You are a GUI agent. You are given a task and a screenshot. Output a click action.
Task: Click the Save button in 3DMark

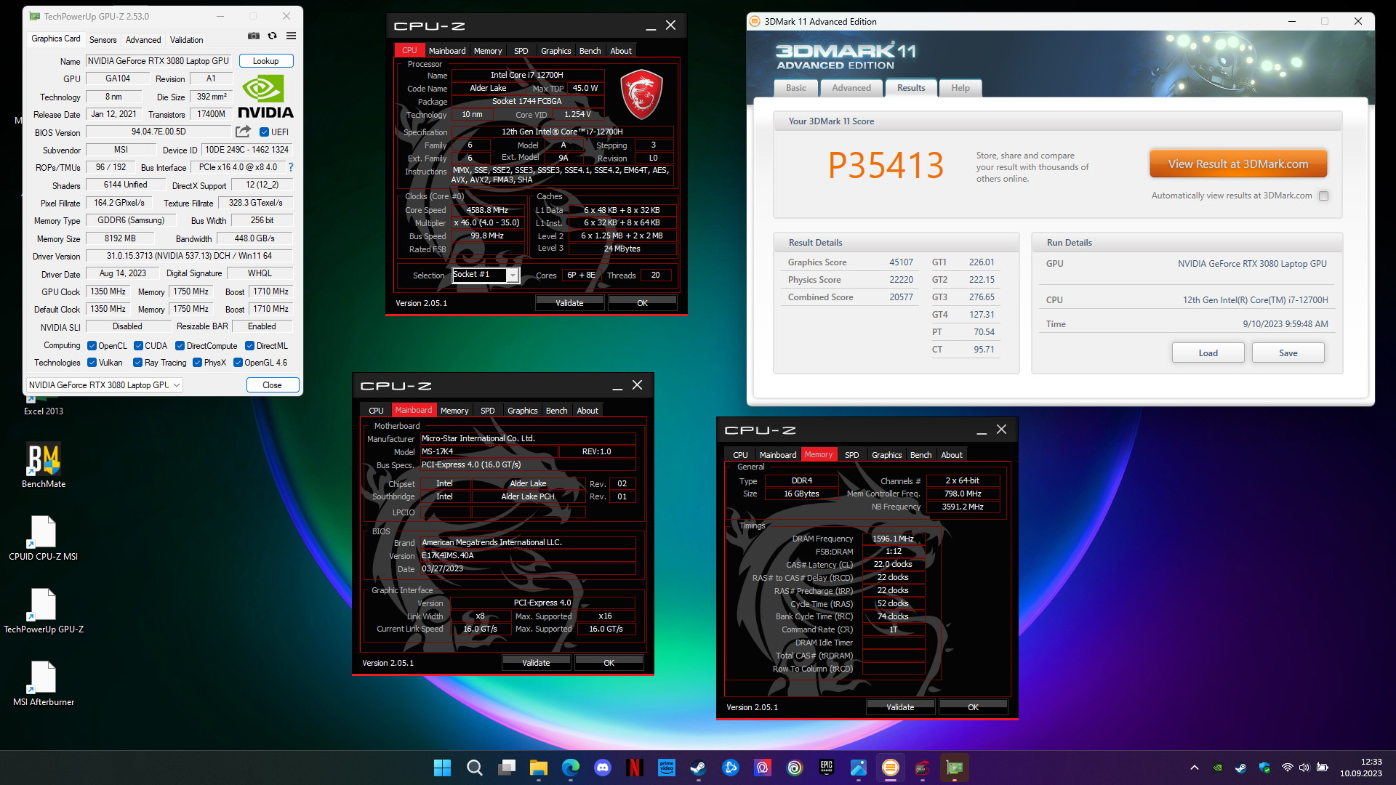1288,353
